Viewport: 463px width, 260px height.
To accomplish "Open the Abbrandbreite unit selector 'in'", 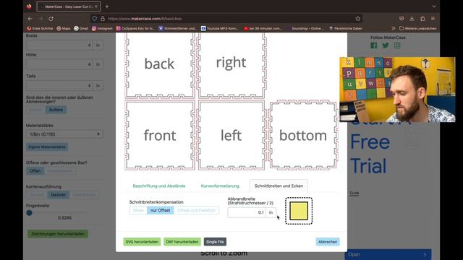I will (271, 212).
